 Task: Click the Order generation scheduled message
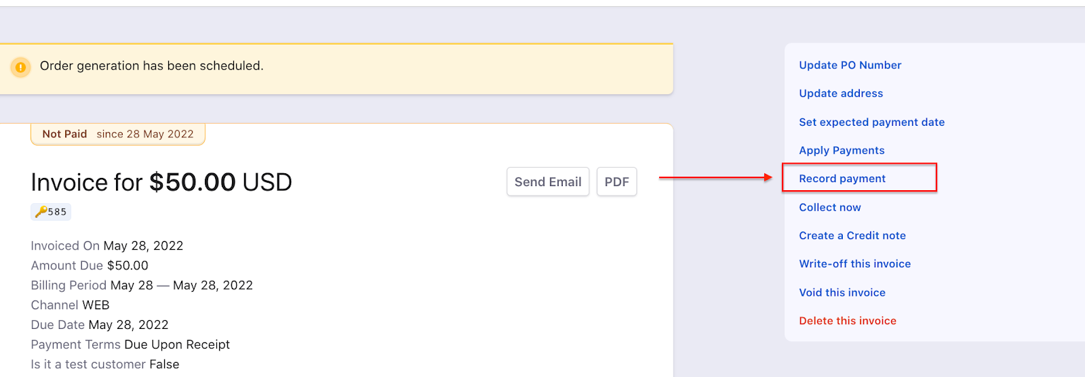(x=152, y=66)
